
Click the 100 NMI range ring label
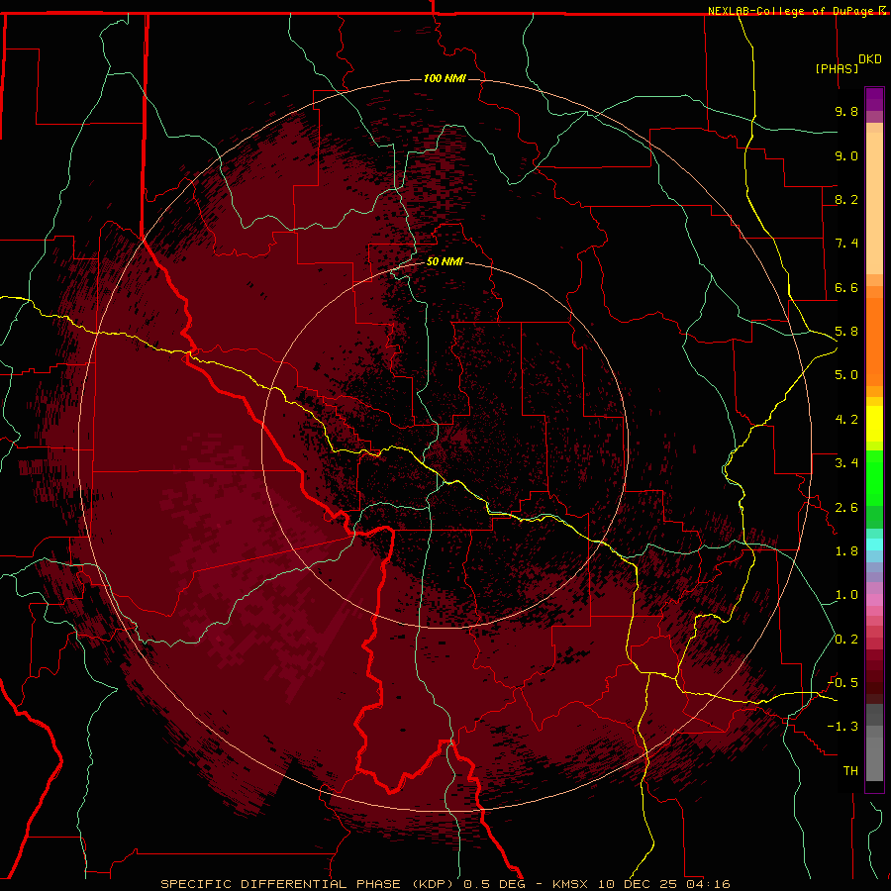(445, 78)
